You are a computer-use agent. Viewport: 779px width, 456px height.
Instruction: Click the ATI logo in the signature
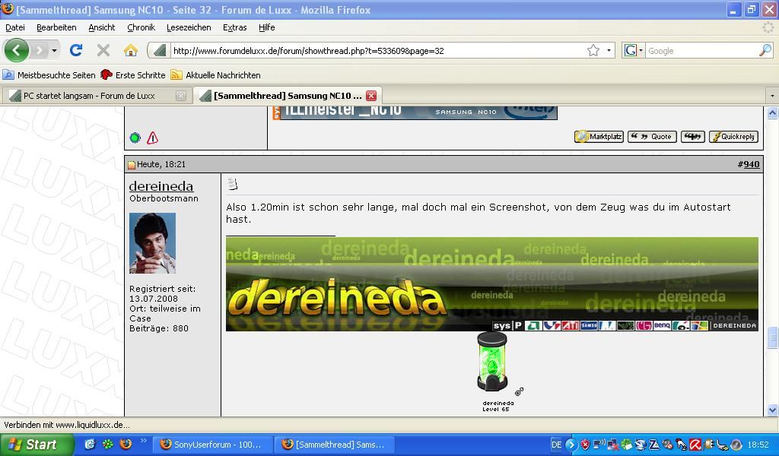tap(571, 325)
